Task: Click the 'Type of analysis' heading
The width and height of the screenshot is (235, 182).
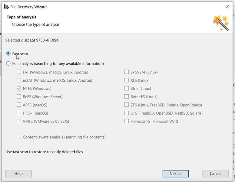Action: click(22, 17)
